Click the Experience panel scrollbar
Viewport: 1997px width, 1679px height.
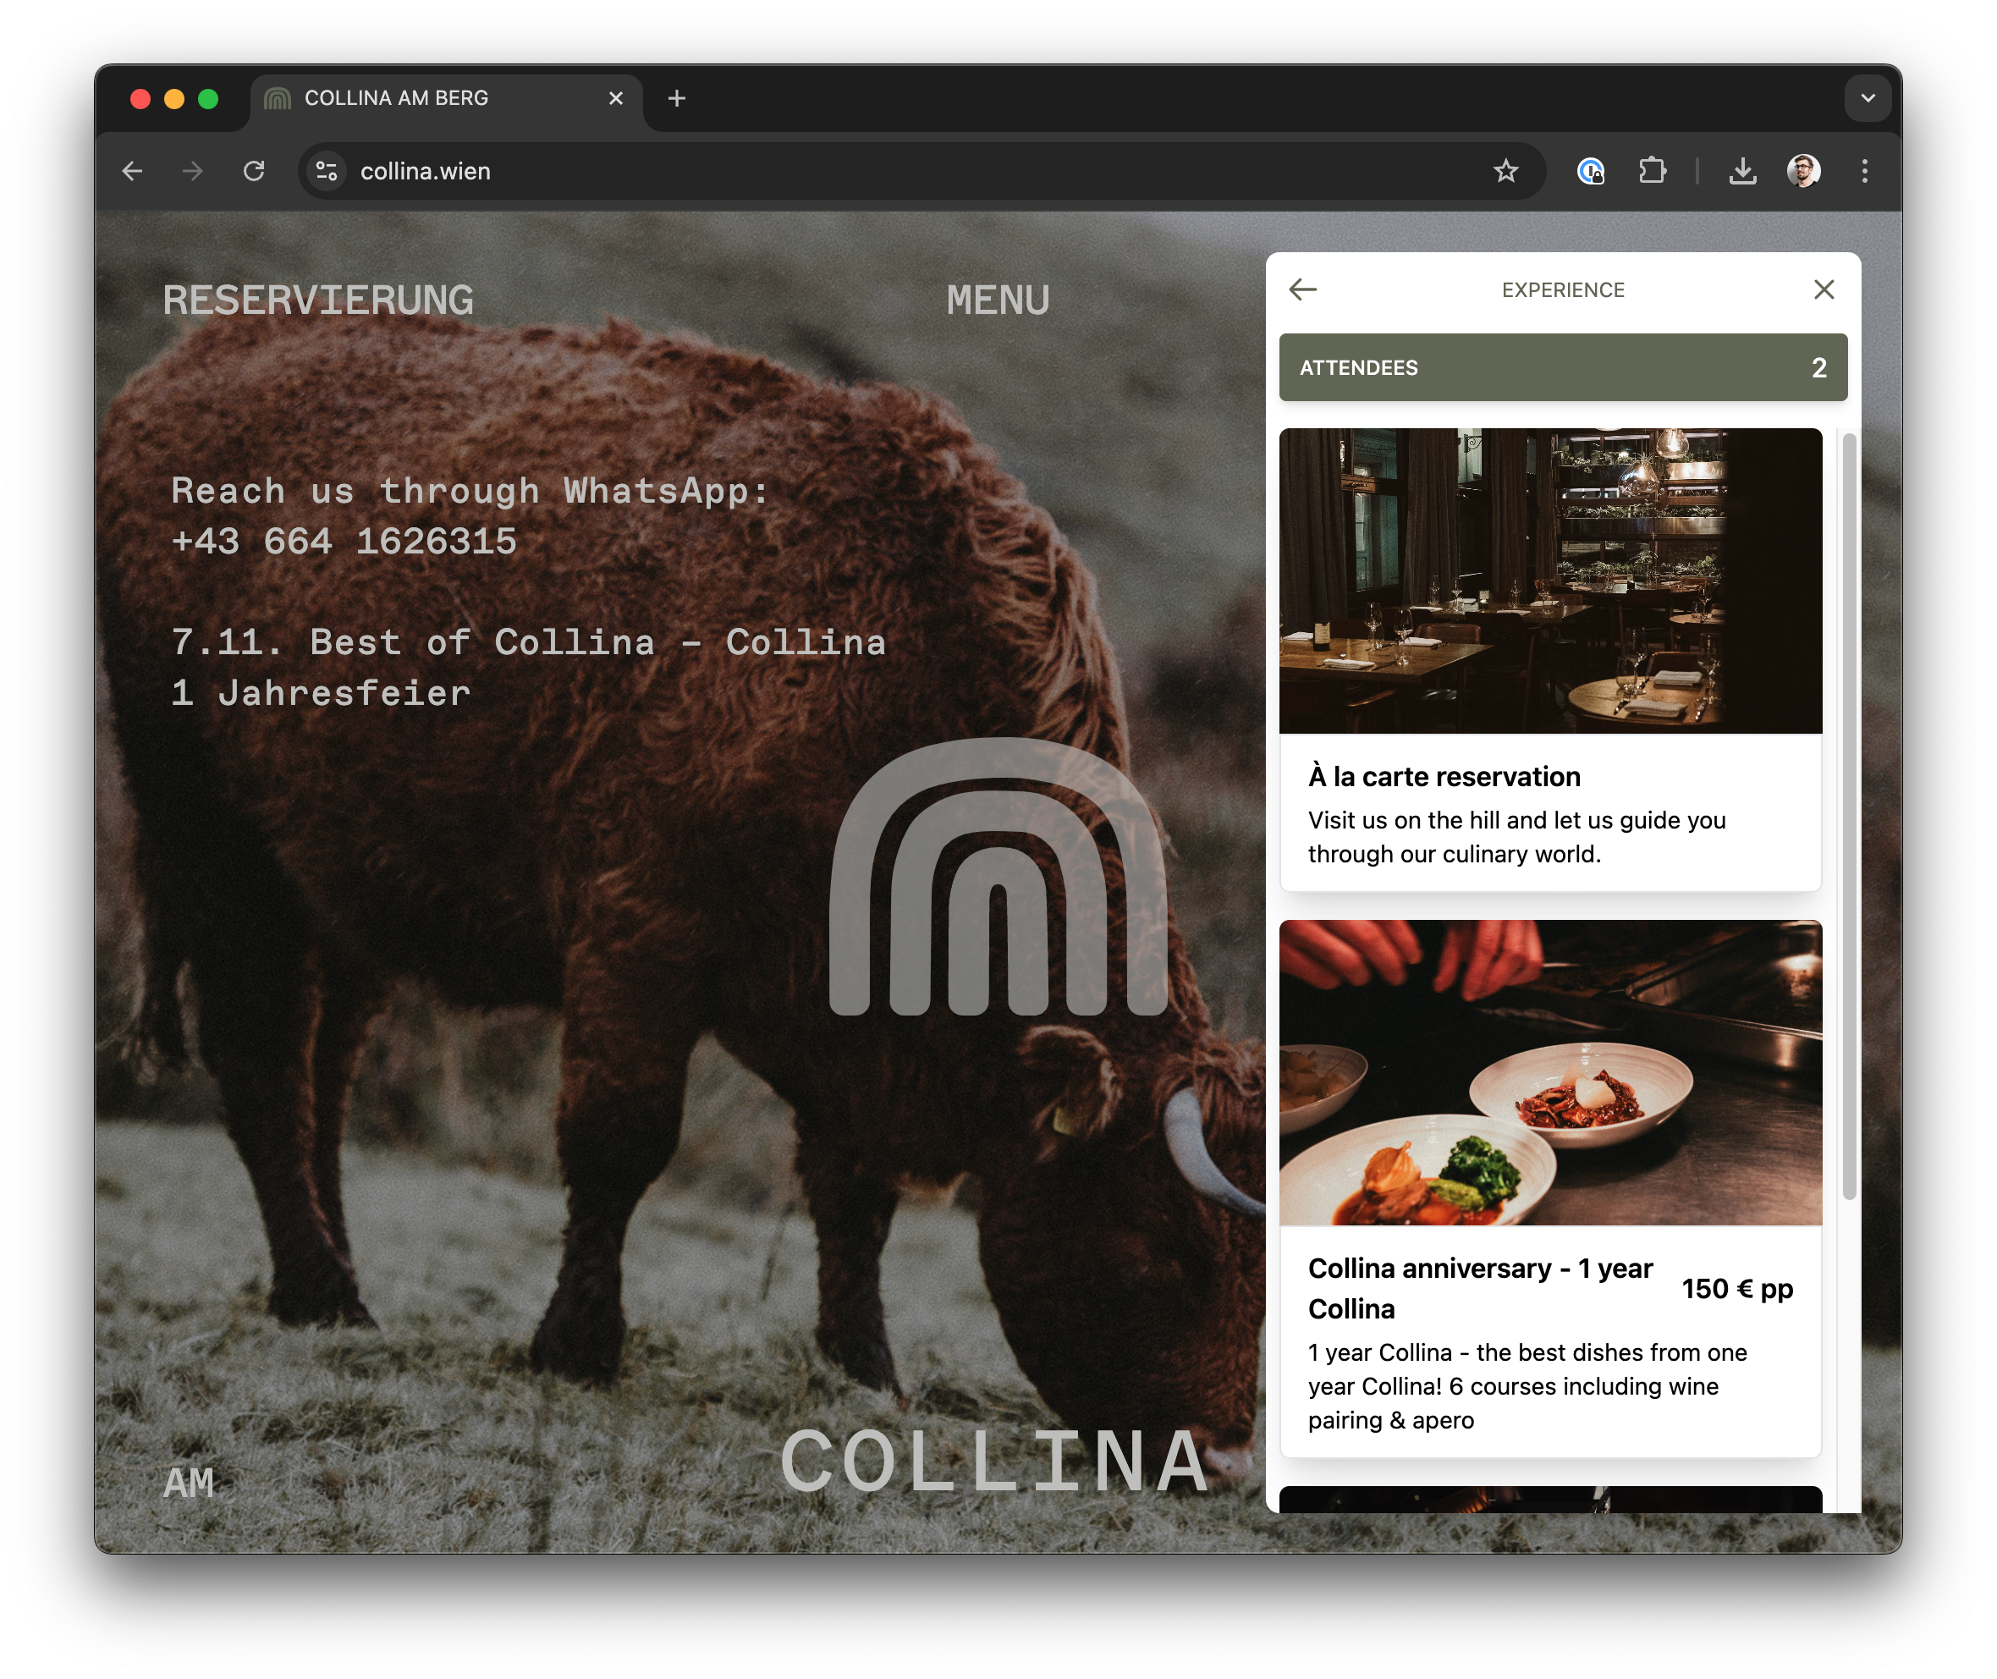pyautogui.click(x=1849, y=817)
